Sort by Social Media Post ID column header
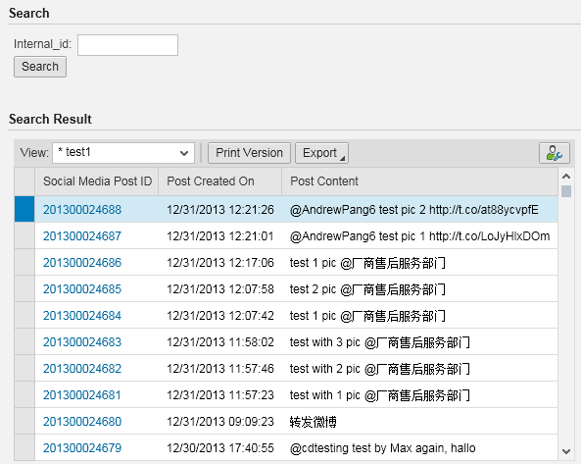Screen dimensions: 581x464 [97, 181]
